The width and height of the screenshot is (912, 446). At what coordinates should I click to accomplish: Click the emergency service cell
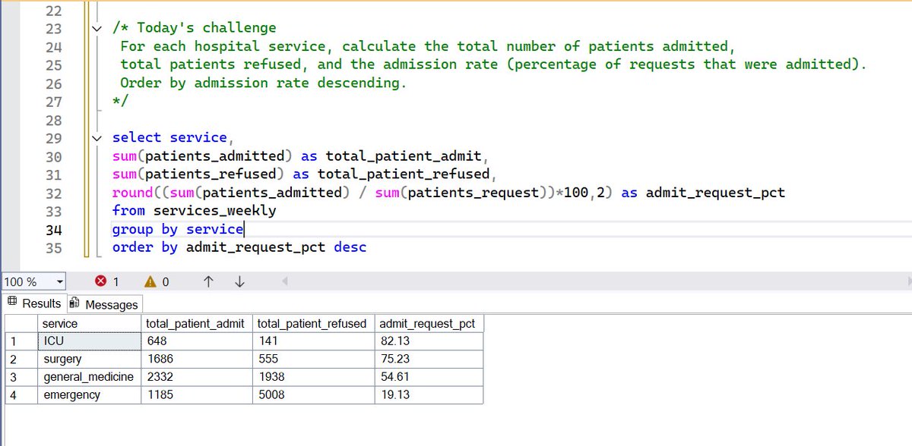pos(90,395)
